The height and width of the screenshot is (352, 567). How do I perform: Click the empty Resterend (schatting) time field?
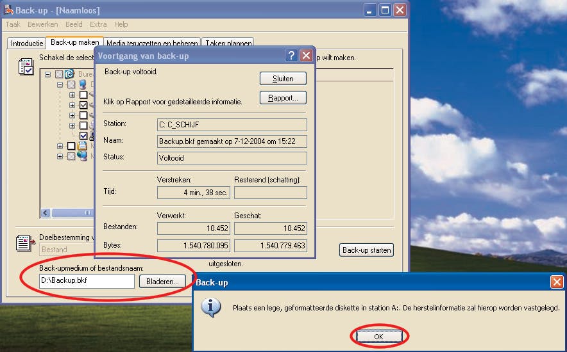tap(271, 193)
